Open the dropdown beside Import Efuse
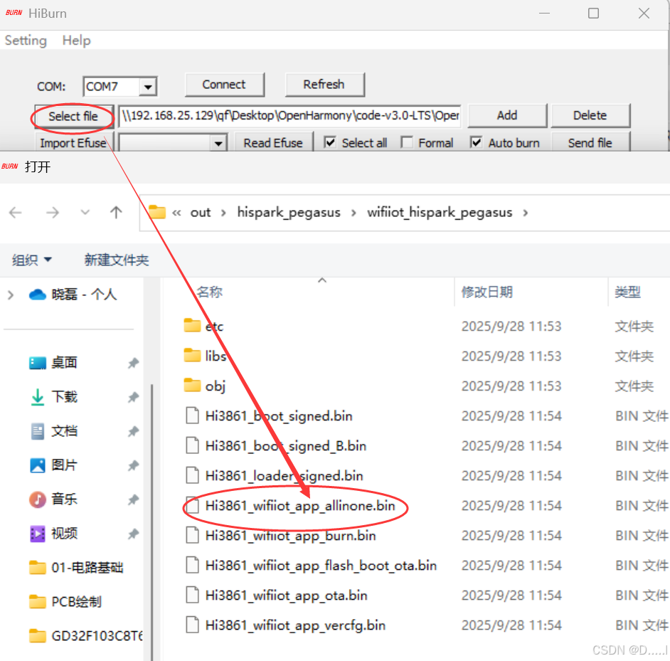670x661 pixels. 218,143
